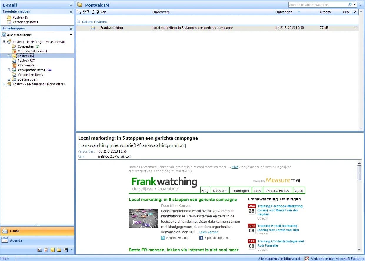Image resolution: width=365 pixels, height=261 pixels.
Task: Open the Contacts icon in navigation pane
Action: pyautogui.click(x=40, y=250)
